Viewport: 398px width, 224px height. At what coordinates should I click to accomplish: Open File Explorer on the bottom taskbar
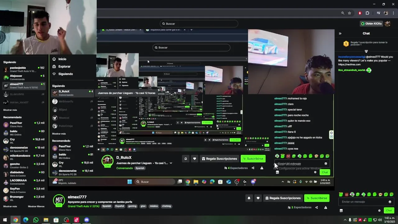point(46,220)
